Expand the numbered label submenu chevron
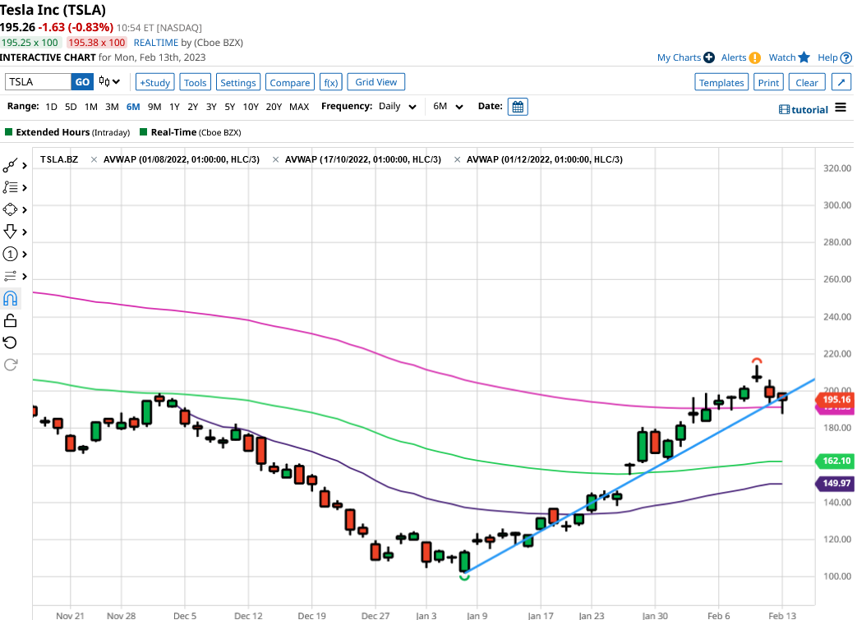Viewport: 857px width, 620px height. tap(25, 254)
